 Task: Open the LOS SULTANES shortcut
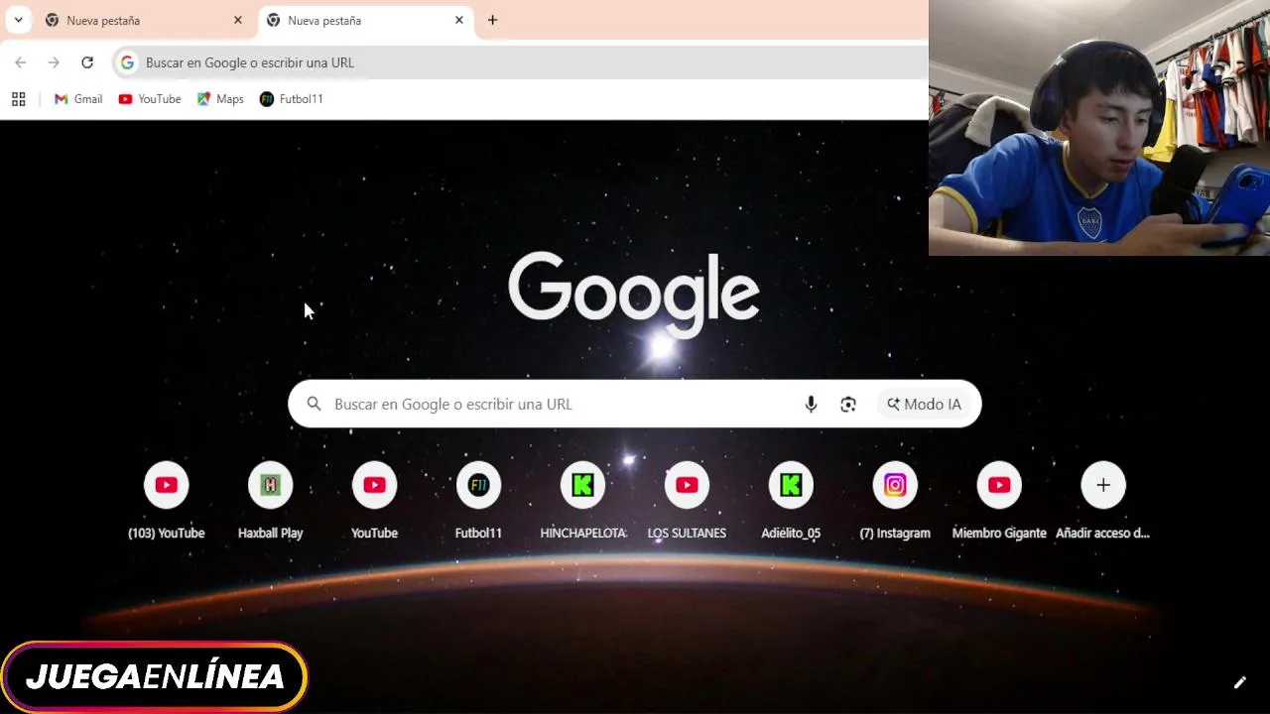(687, 500)
